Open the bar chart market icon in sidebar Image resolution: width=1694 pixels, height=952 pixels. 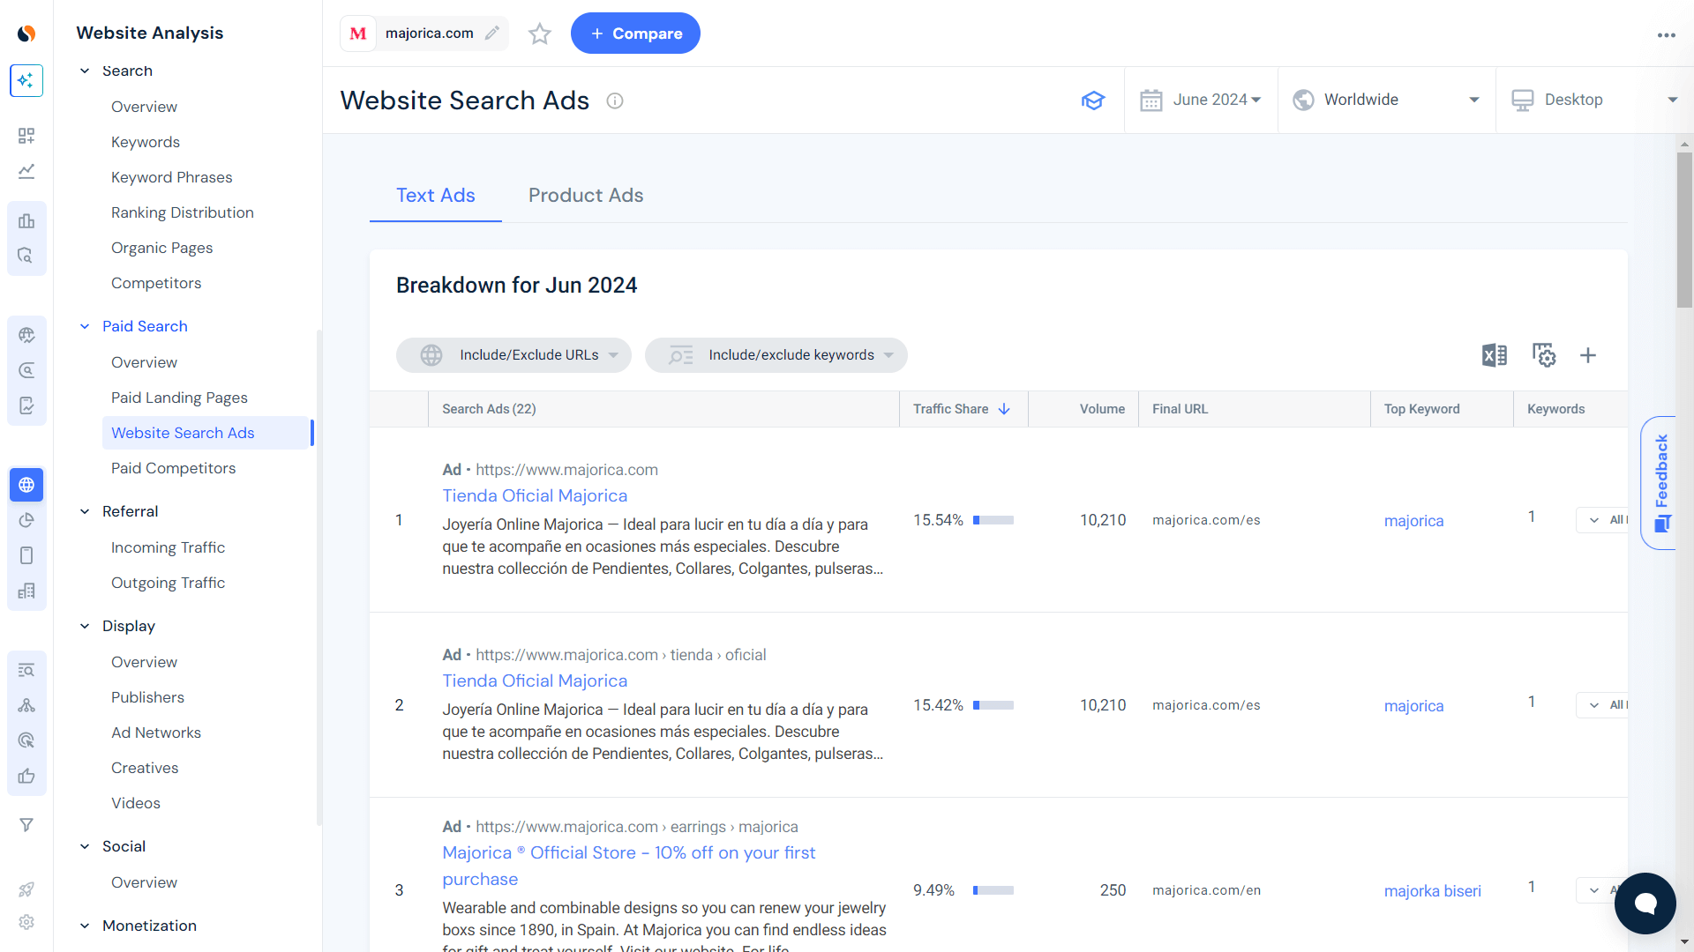pos(26,221)
